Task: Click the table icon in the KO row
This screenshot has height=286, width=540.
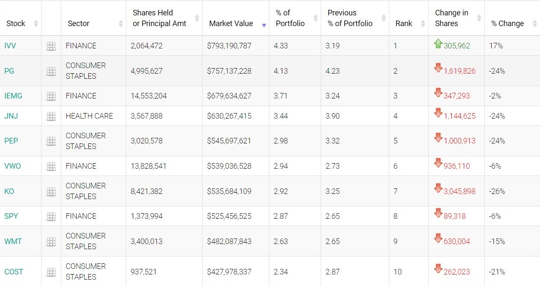Action: 51,192
